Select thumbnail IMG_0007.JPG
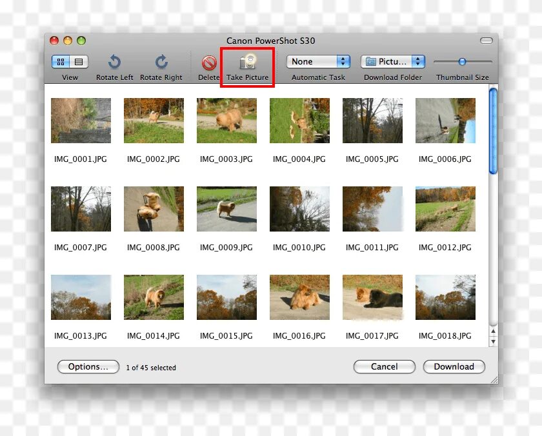Viewport: 542px width, 436px height. coord(81,209)
